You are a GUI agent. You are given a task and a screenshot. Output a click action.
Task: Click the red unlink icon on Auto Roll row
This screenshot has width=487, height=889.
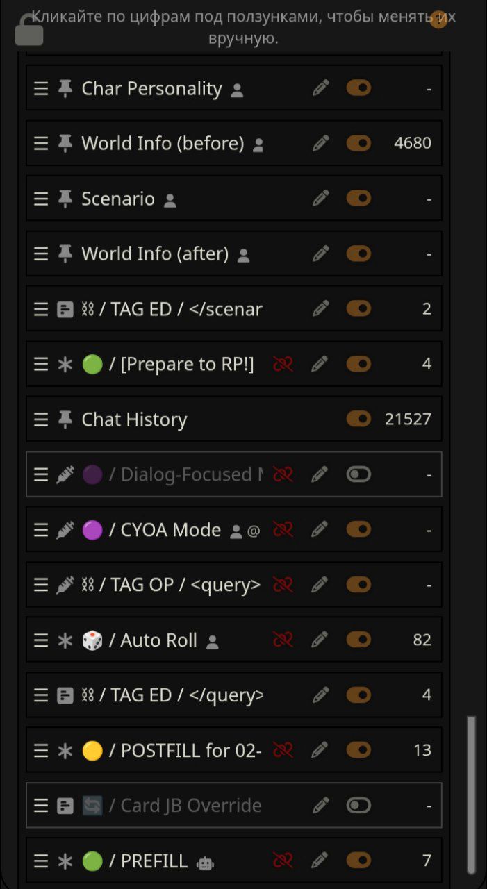click(283, 640)
